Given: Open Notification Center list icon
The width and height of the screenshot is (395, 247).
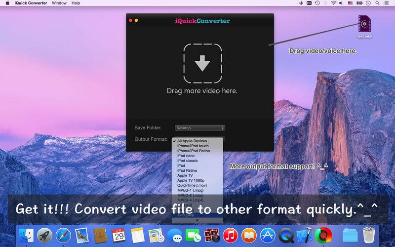Looking at the screenshot, I should pos(386,3).
